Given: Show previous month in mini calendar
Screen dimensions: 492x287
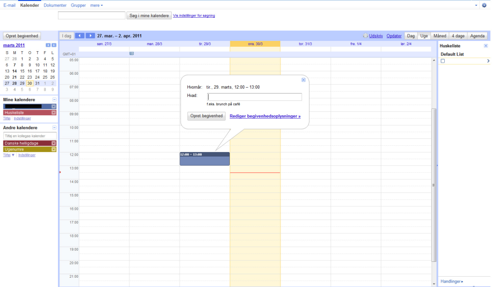Looking at the screenshot, I should pyautogui.click(x=48, y=45).
